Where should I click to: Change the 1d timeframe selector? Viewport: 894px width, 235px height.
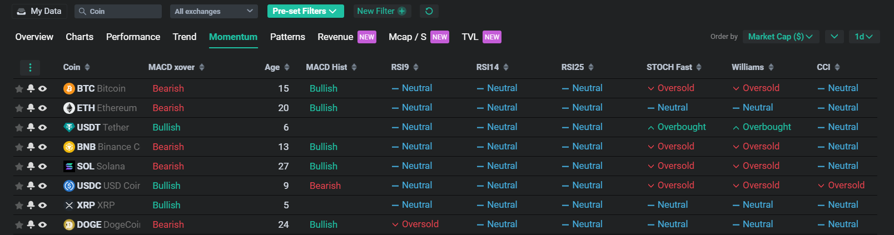point(863,37)
